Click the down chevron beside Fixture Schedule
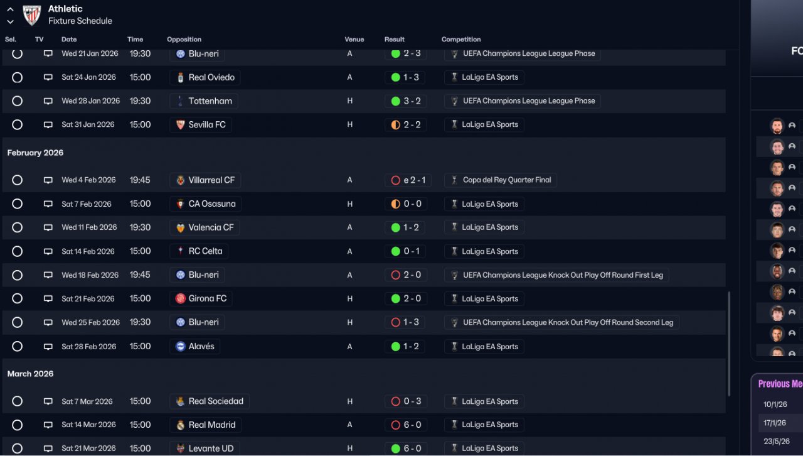Image resolution: width=803 pixels, height=456 pixels. [x=10, y=21]
